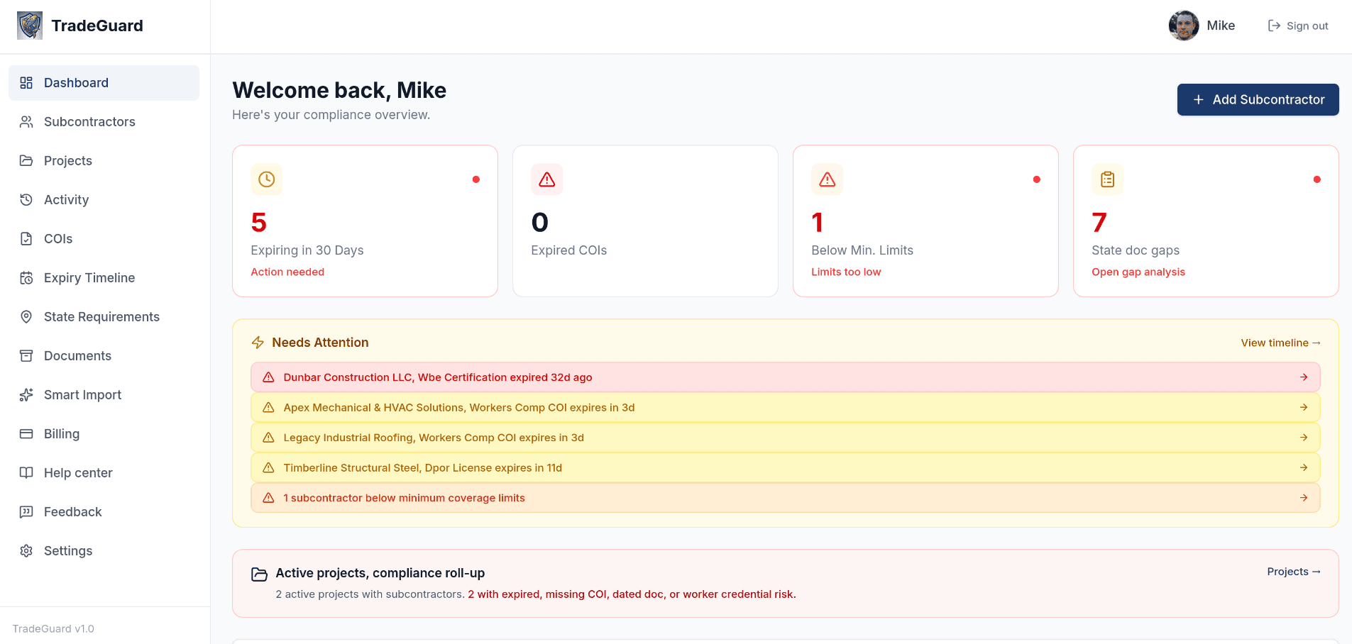Click the TradeGuard v1.0 version label

pos(53,628)
